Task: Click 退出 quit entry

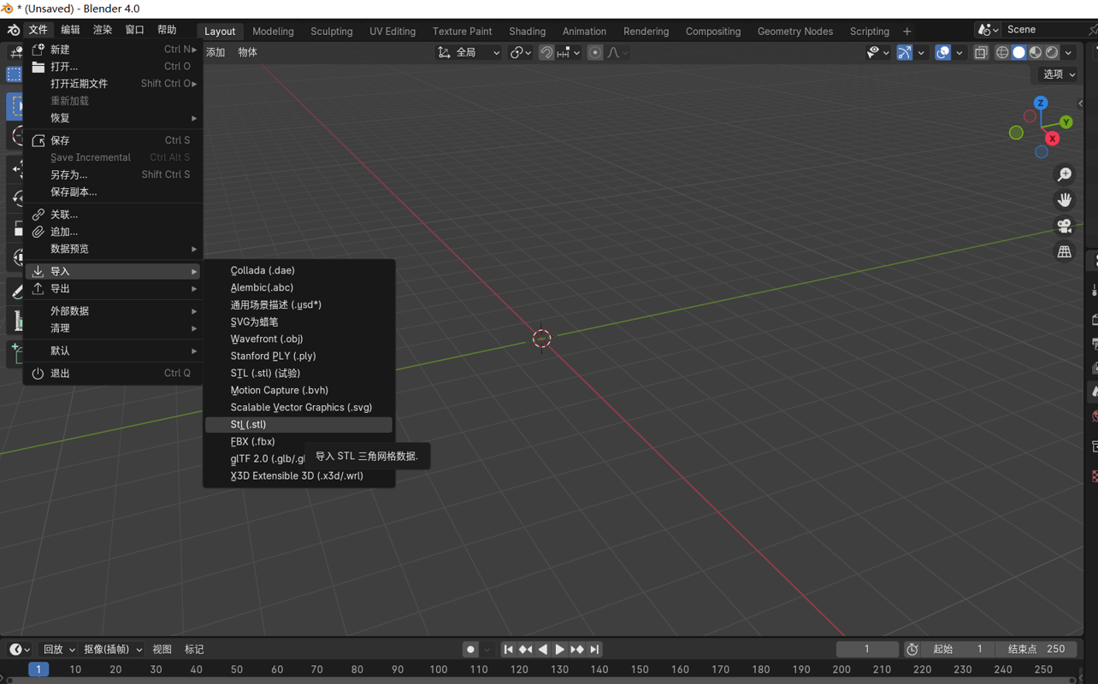Action: click(113, 374)
